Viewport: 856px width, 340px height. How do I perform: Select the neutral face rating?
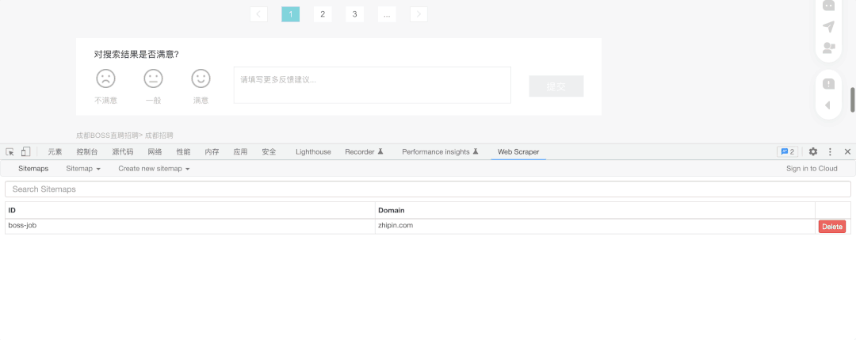(x=153, y=78)
